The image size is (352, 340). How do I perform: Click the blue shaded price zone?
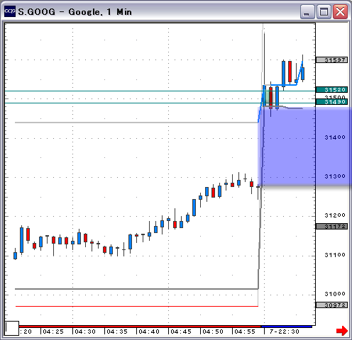click(304, 147)
